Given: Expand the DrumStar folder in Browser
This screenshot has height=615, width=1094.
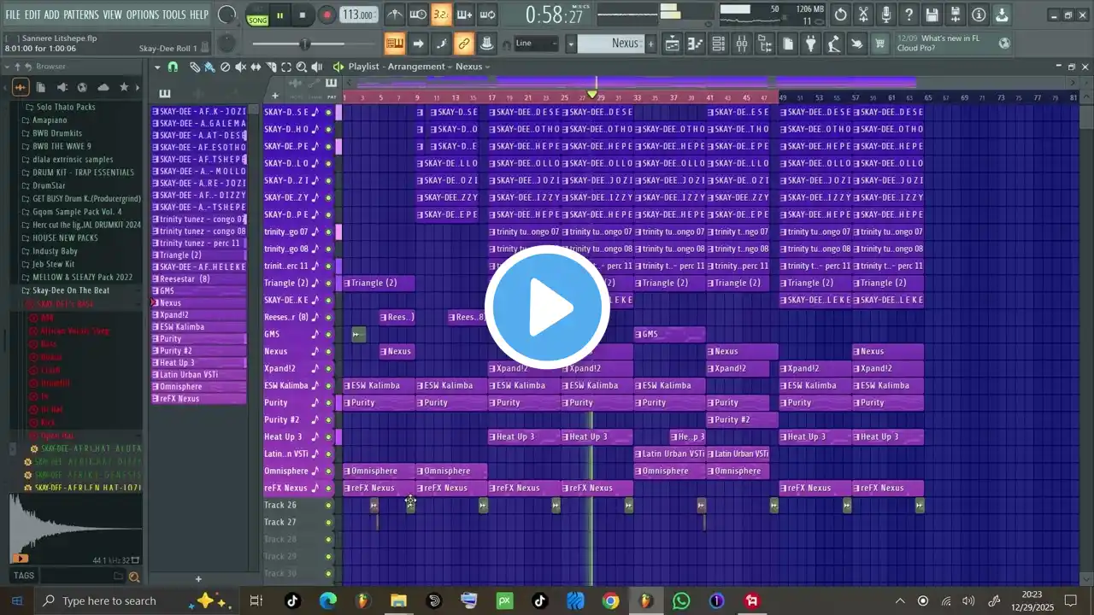Looking at the screenshot, I should [49, 185].
